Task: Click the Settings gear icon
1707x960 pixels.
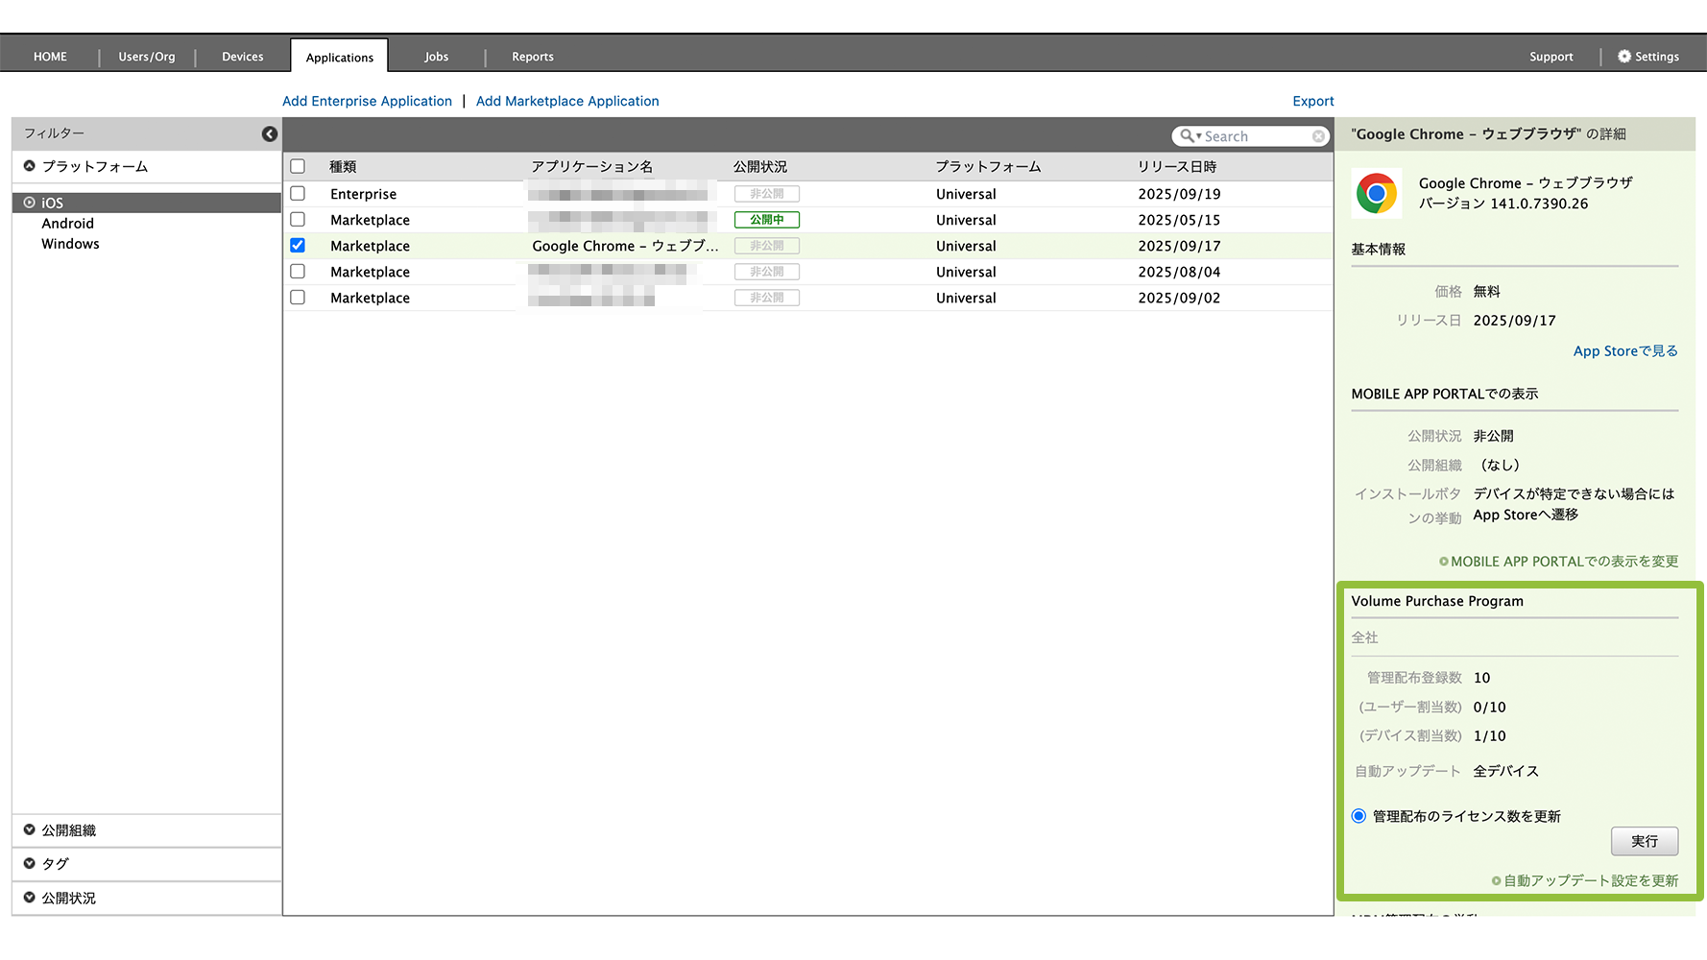Action: (1623, 57)
